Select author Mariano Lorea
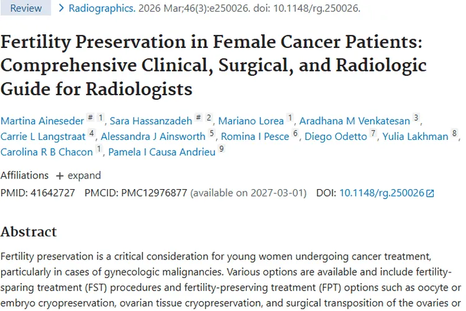The height and width of the screenshot is (311, 466). pos(250,121)
